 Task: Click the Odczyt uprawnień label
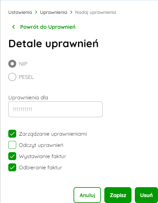pyautogui.click(x=41, y=145)
